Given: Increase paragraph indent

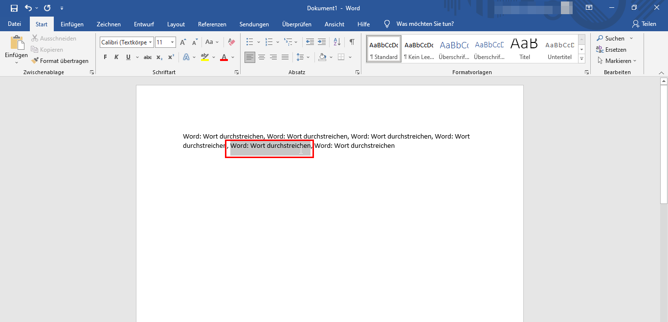Looking at the screenshot, I should (x=321, y=42).
